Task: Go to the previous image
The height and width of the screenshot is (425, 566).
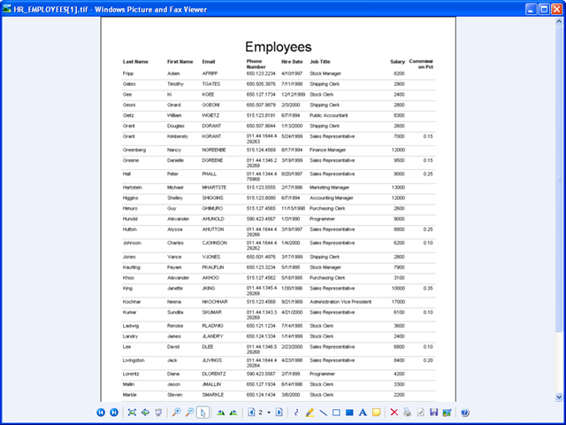Action: [101, 413]
